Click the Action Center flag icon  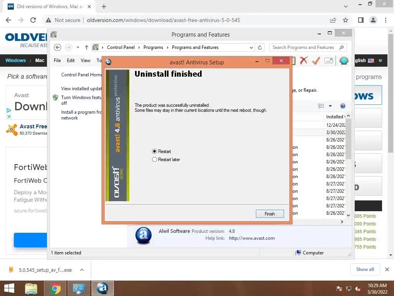(339, 289)
